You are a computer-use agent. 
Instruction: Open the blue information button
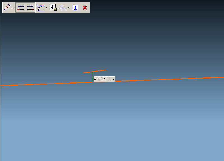point(75,8)
